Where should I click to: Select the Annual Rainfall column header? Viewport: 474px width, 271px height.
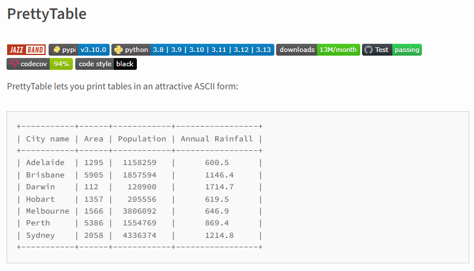tap(217, 139)
